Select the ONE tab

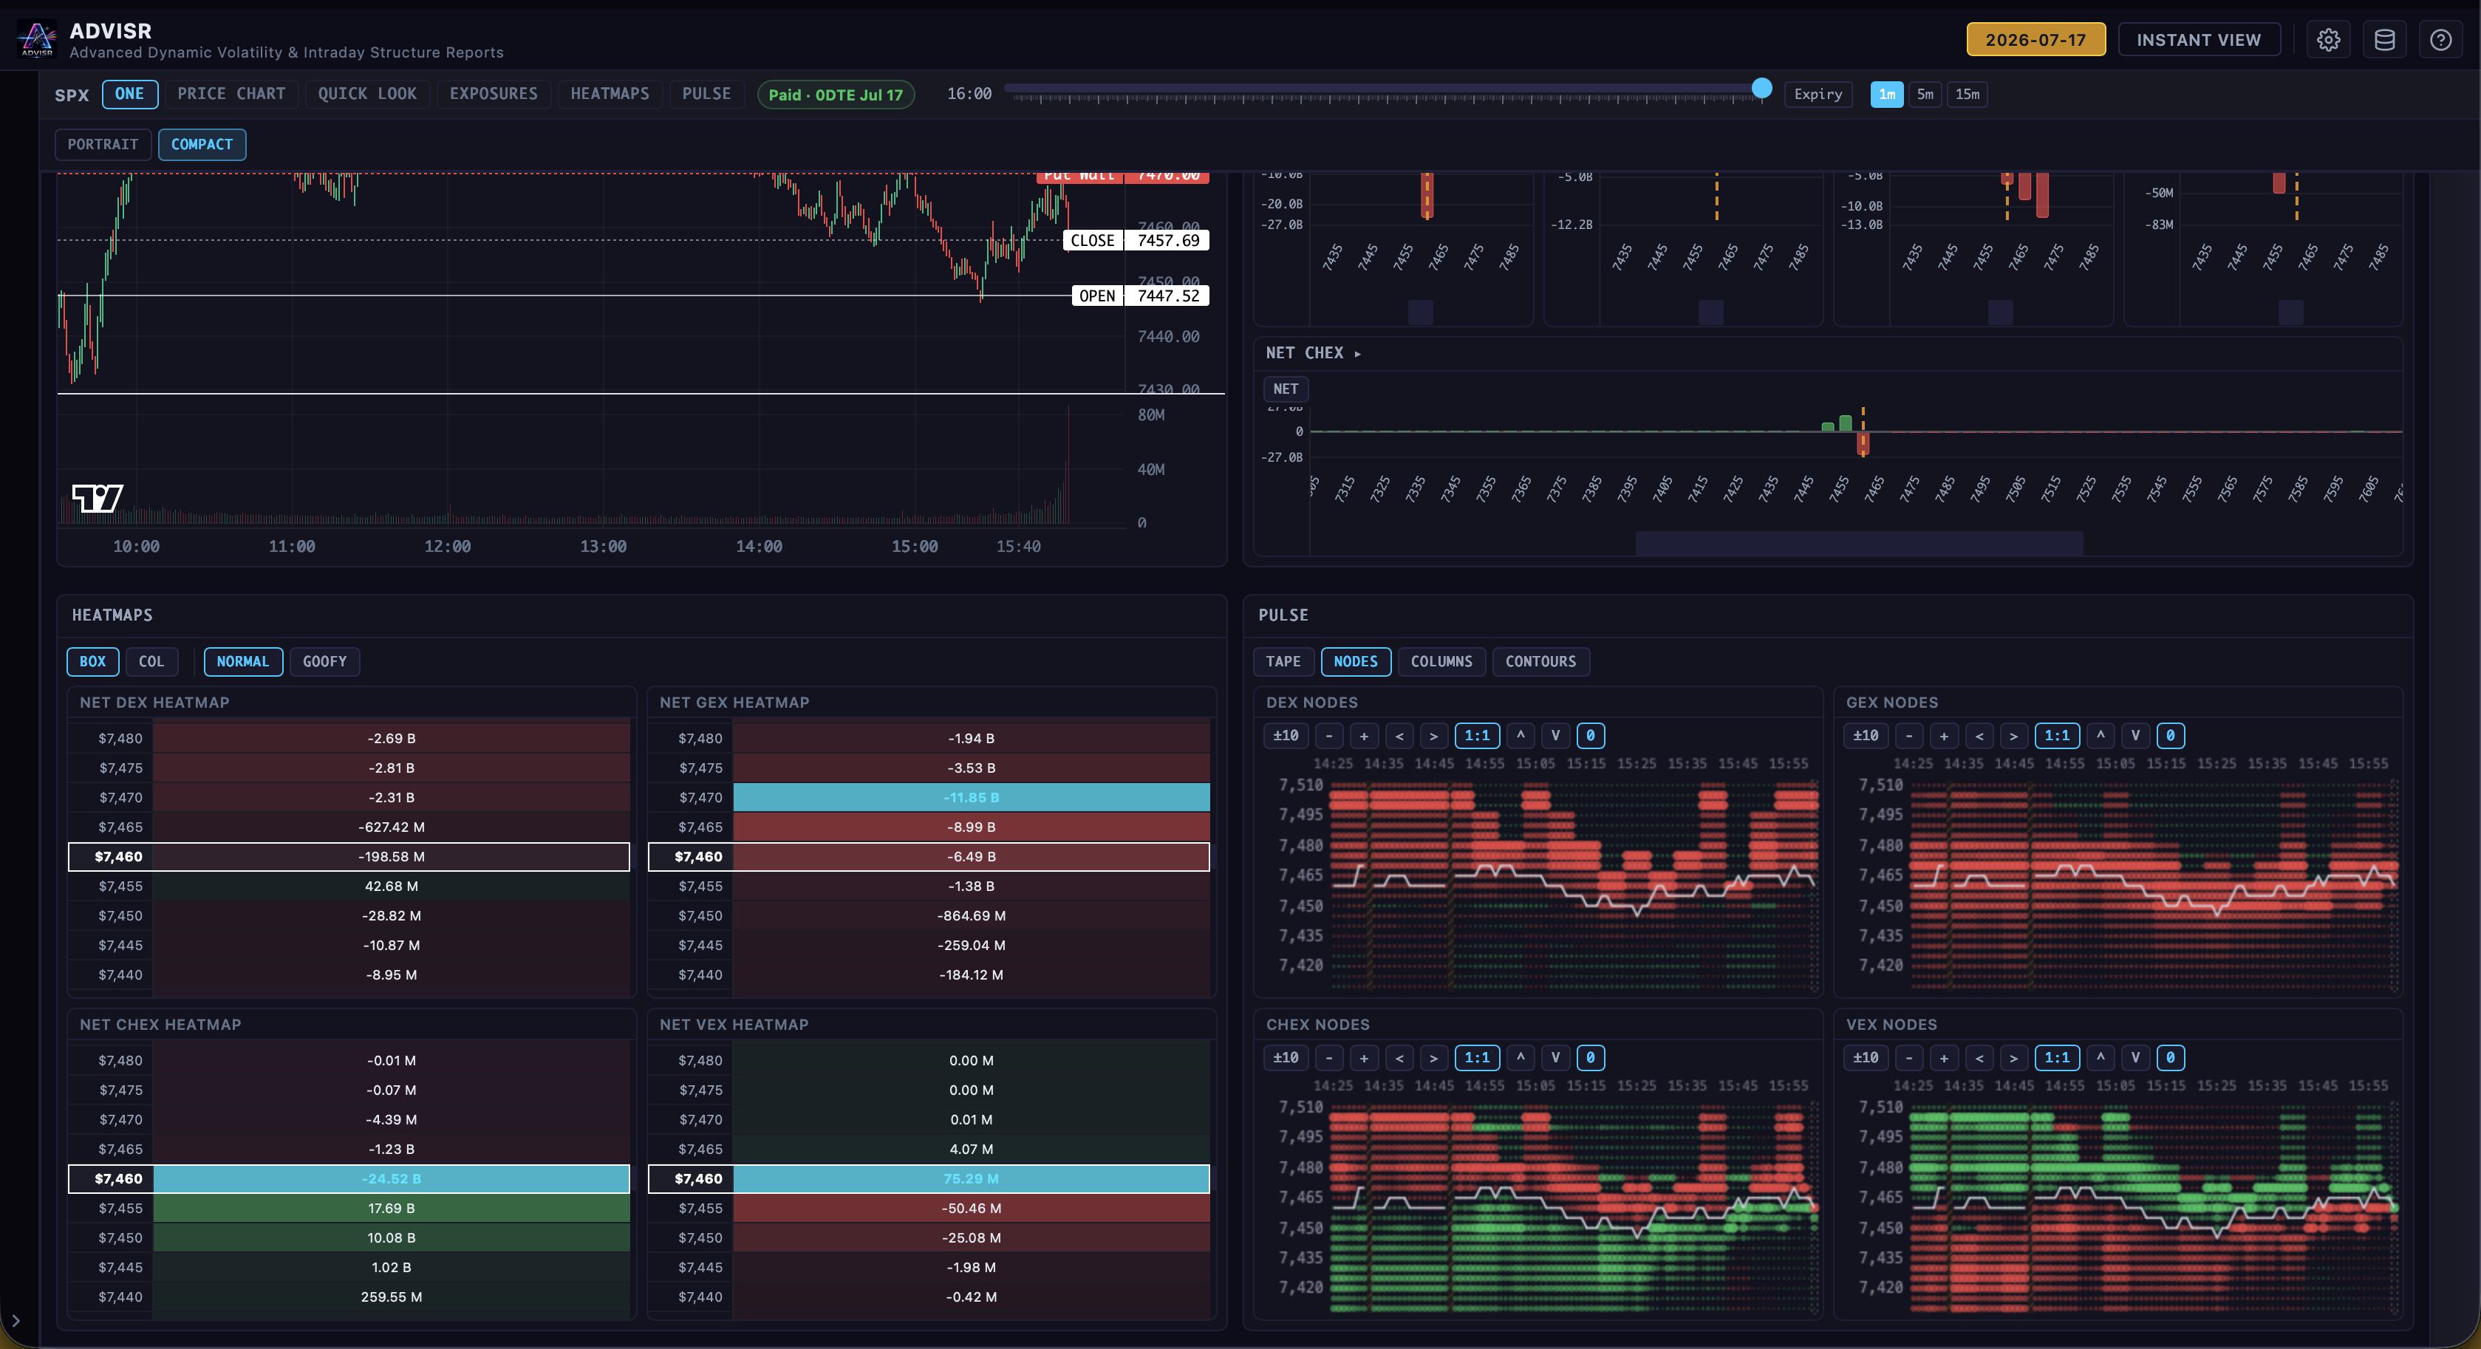[129, 93]
